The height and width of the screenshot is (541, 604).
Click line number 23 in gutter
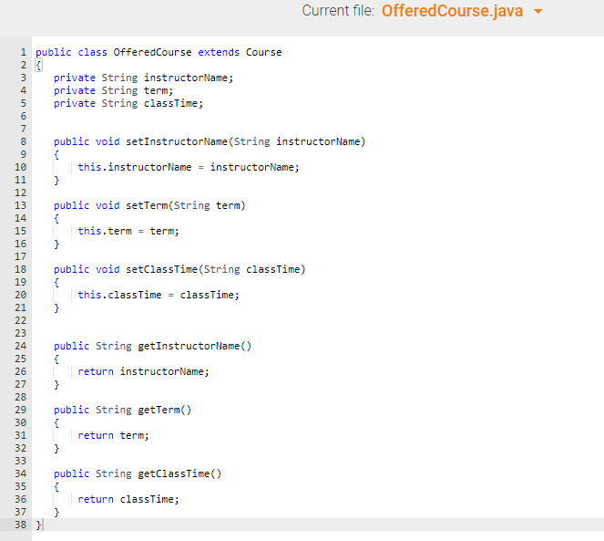[20, 333]
